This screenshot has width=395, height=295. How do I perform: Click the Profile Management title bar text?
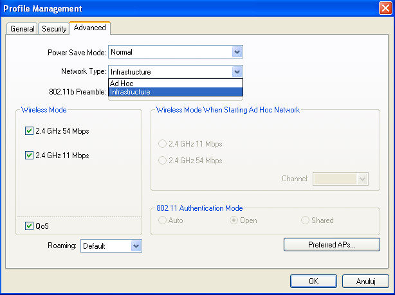click(x=42, y=8)
